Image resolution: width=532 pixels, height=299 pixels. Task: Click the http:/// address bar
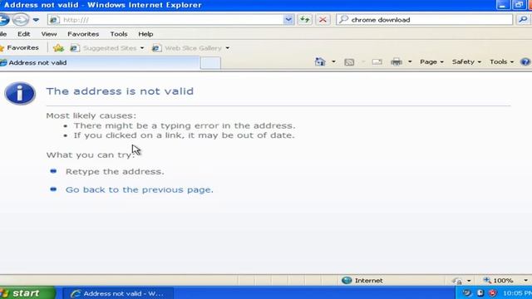point(166,20)
